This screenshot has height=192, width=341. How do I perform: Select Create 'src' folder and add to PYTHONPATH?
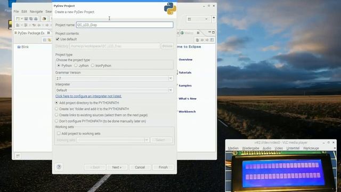[x=56, y=109]
